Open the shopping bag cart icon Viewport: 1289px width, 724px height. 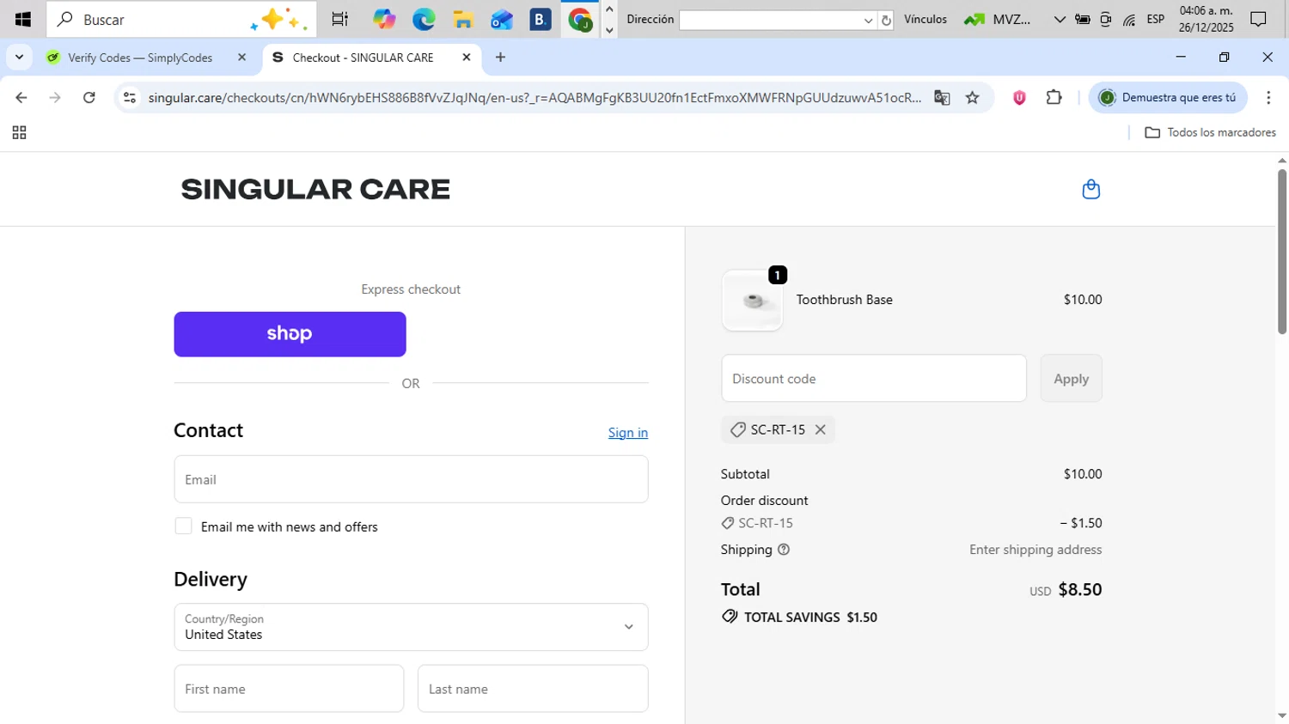[1090, 189]
